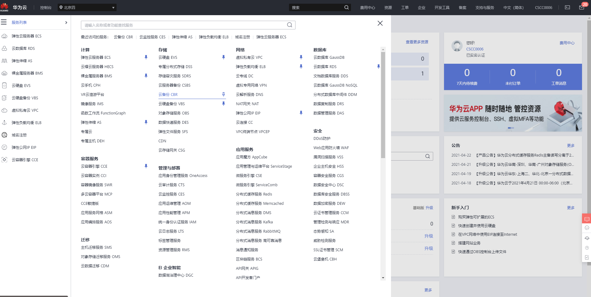
Task: Open the cloud shell terminal icon
Action: (x=567, y=7)
